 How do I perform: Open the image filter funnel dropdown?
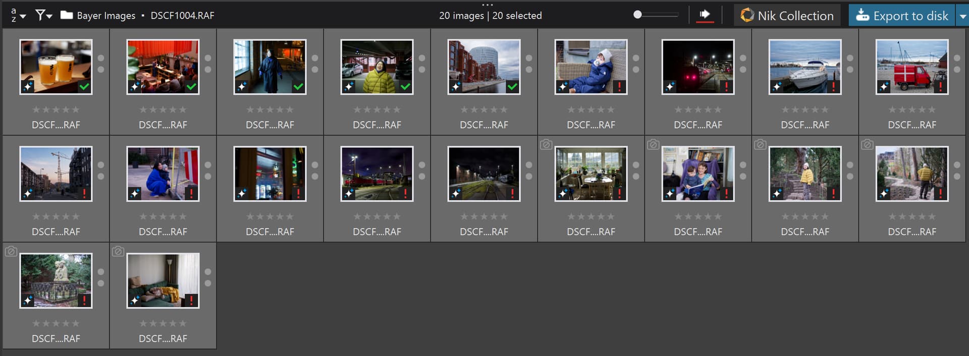click(44, 16)
